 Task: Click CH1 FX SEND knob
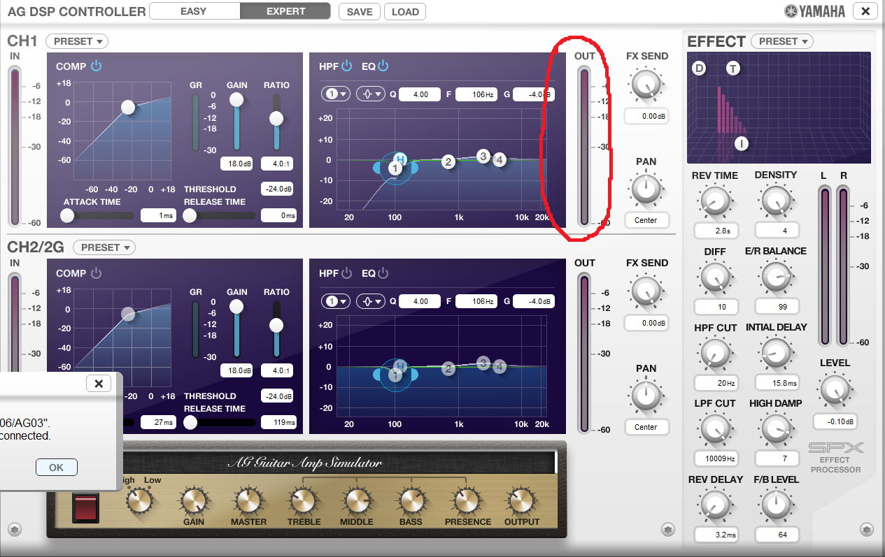(646, 85)
